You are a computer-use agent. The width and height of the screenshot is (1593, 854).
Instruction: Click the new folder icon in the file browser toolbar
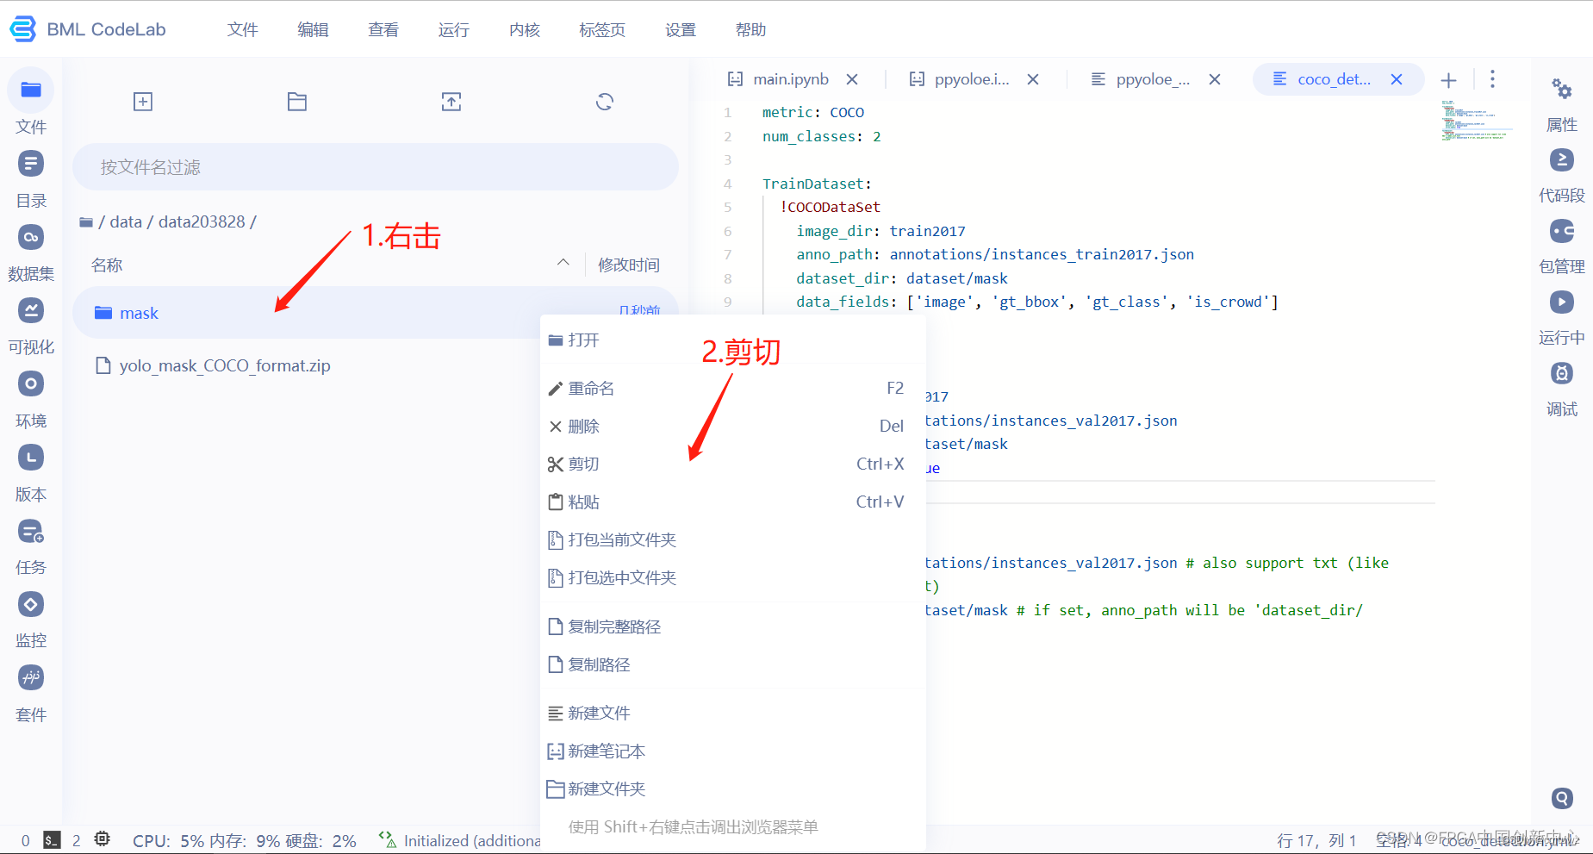297,102
